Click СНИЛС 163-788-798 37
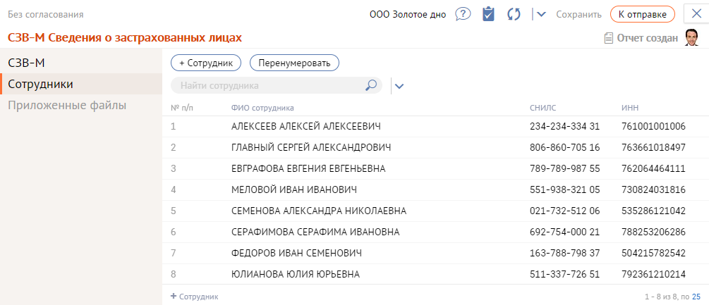The image size is (709, 305). pyautogui.click(x=565, y=253)
